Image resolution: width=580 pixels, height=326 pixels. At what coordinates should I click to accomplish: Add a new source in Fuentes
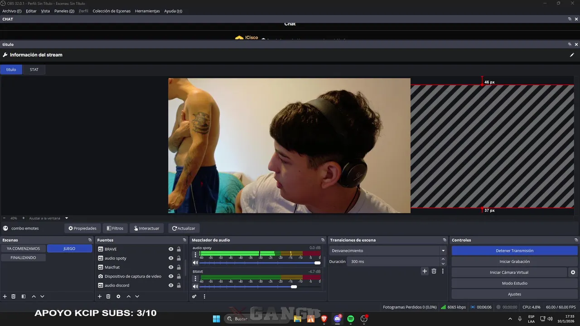100,297
